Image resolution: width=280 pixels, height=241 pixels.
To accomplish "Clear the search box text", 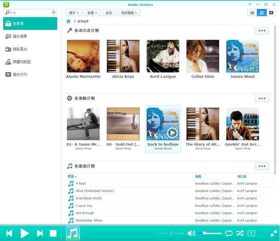I will tap(54, 12).
